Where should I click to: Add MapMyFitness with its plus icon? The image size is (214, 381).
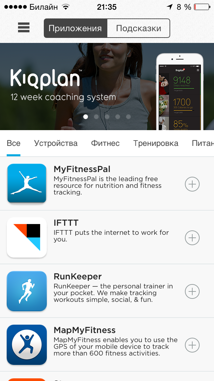tap(192, 345)
